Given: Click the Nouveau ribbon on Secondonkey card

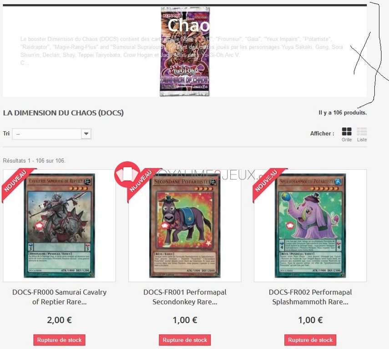Looking at the screenshot, I should (141, 184).
